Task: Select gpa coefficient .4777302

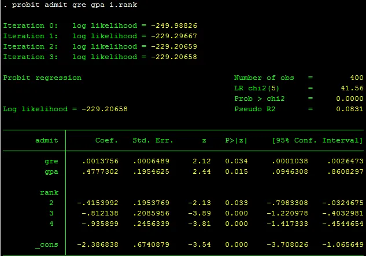Action: point(101,171)
